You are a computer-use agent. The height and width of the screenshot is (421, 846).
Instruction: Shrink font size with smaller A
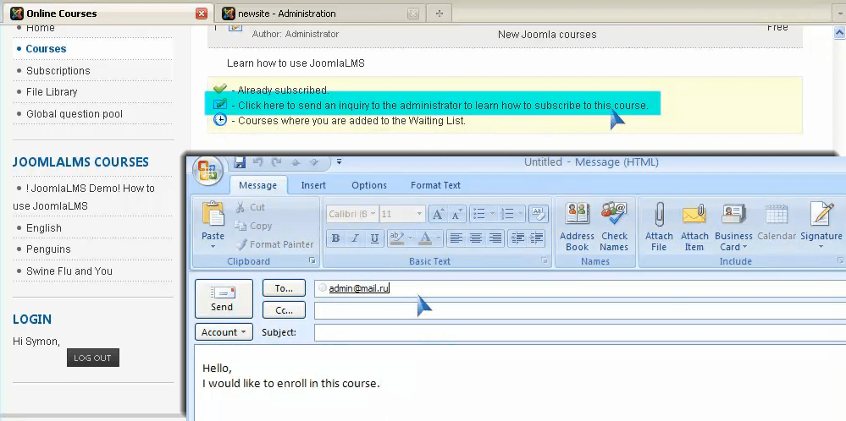tap(456, 214)
